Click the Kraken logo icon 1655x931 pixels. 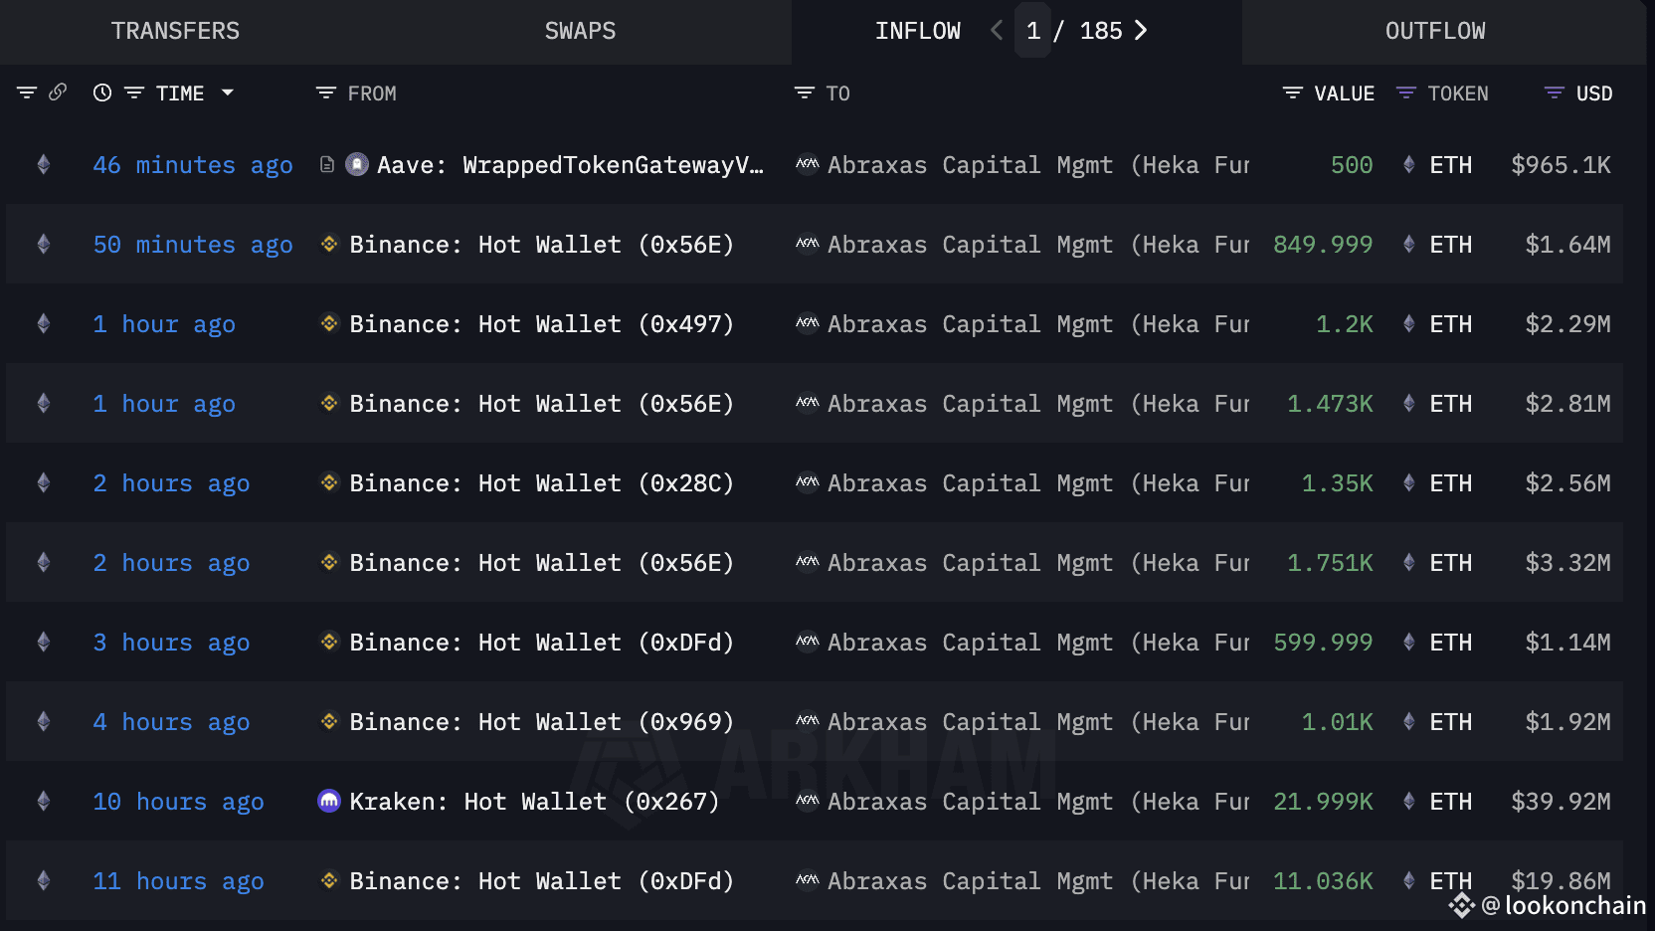point(329,801)
